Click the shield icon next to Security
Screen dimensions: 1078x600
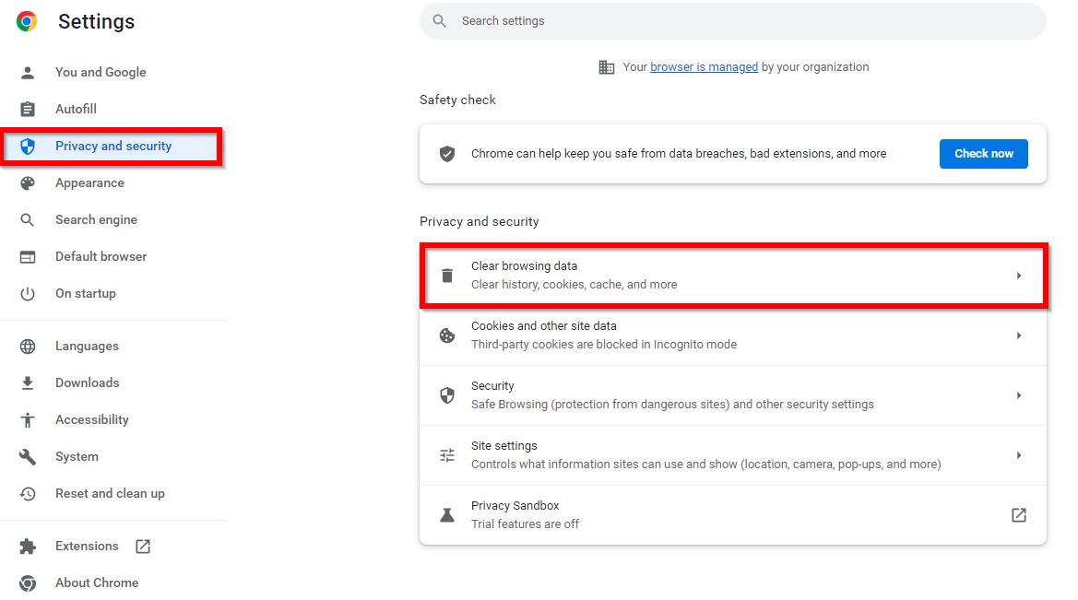tap(447, 394)
